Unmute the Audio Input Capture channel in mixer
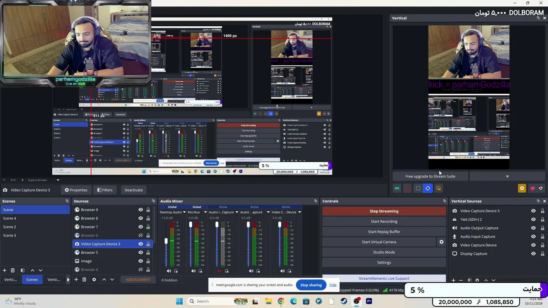548x308 pixels. (x=220, y=271)
